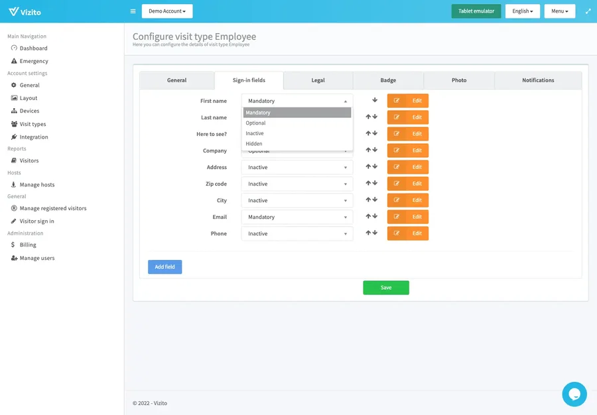
Task: Expand the Demo Account dropdown
Action: (x=167, y=11)
